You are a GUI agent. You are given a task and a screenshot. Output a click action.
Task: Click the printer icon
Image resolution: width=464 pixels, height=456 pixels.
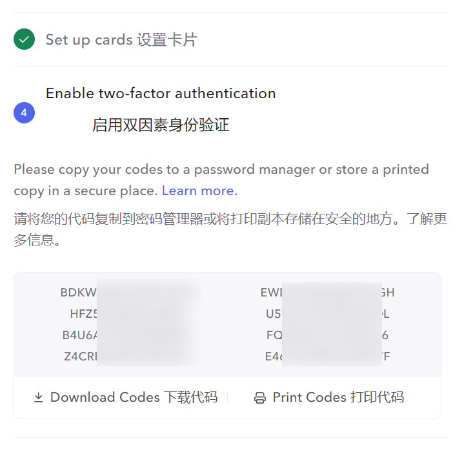[259, 398]
